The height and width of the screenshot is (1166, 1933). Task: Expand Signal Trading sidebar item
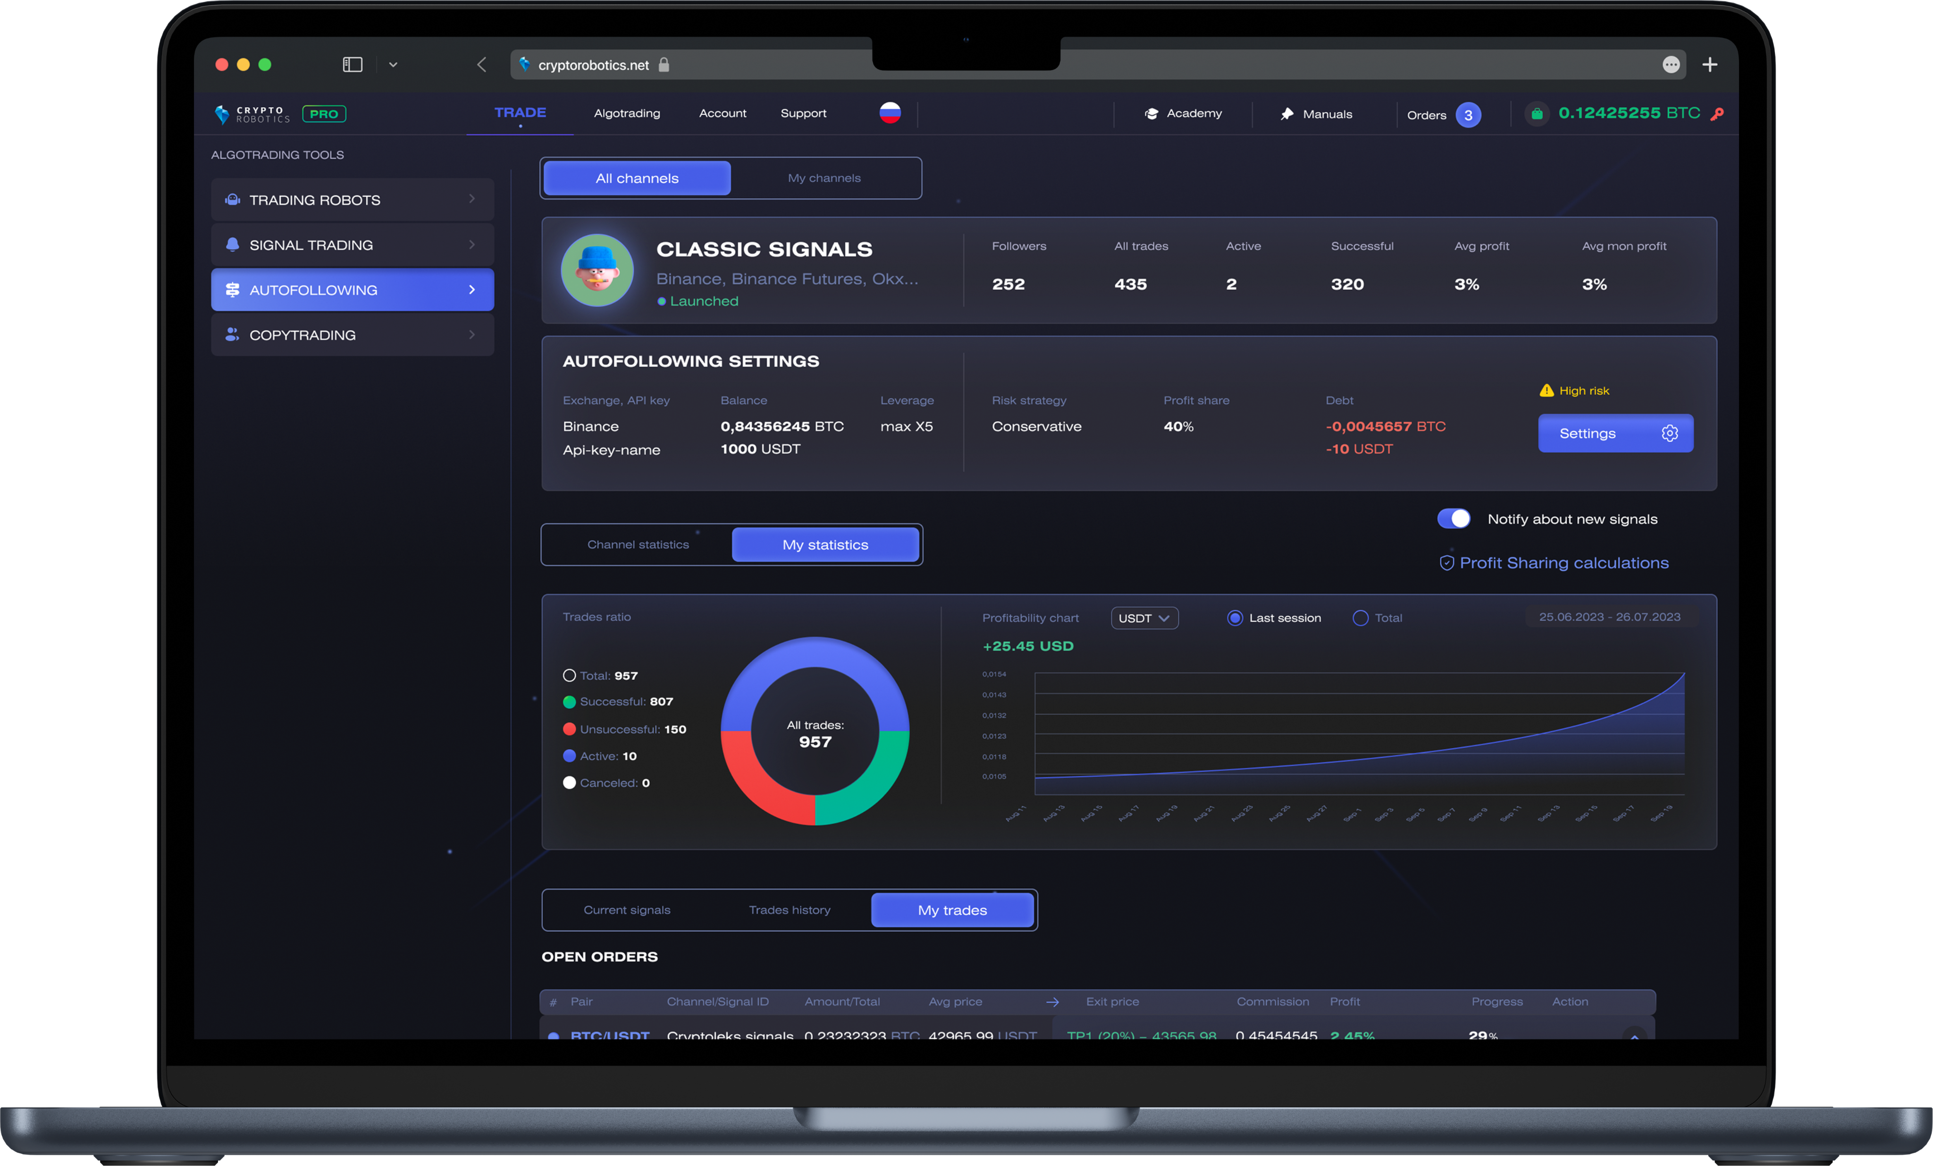point(352,244)
